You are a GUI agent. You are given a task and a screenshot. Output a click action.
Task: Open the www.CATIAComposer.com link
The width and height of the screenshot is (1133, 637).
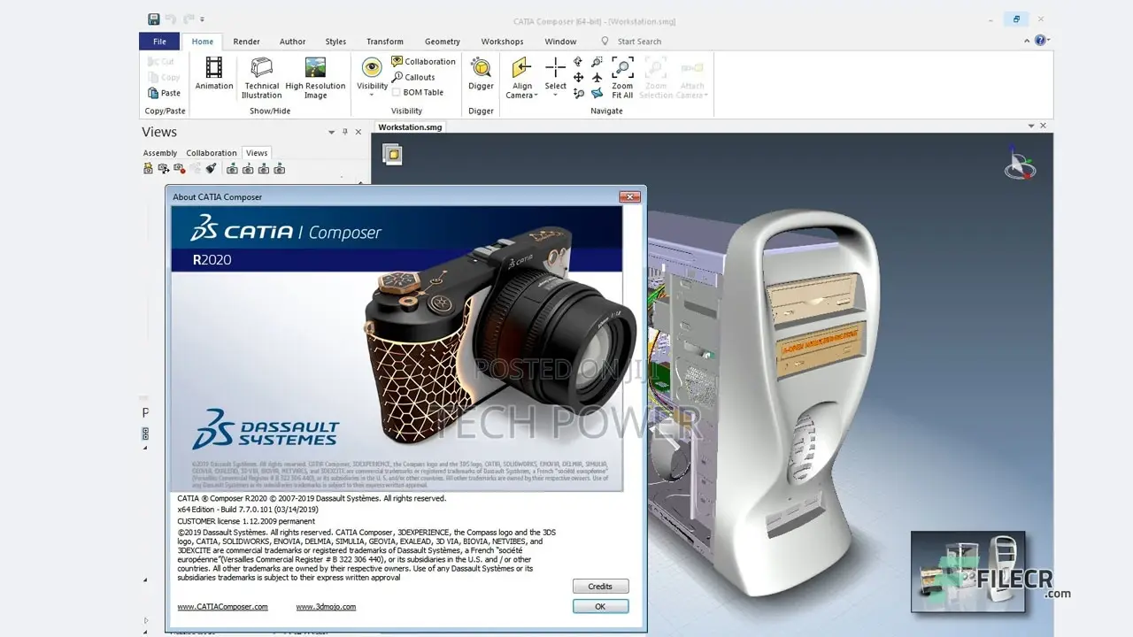click(x=222, y=607)
